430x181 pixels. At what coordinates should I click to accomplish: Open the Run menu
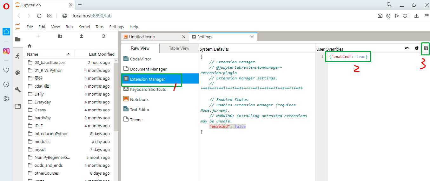coord(69,27)
